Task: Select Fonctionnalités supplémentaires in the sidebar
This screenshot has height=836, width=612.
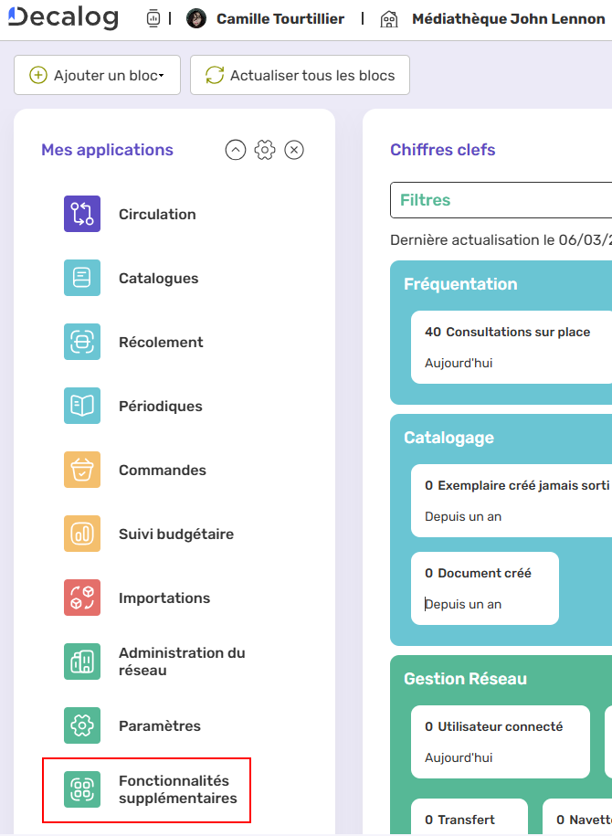Action: pos(146,790)
